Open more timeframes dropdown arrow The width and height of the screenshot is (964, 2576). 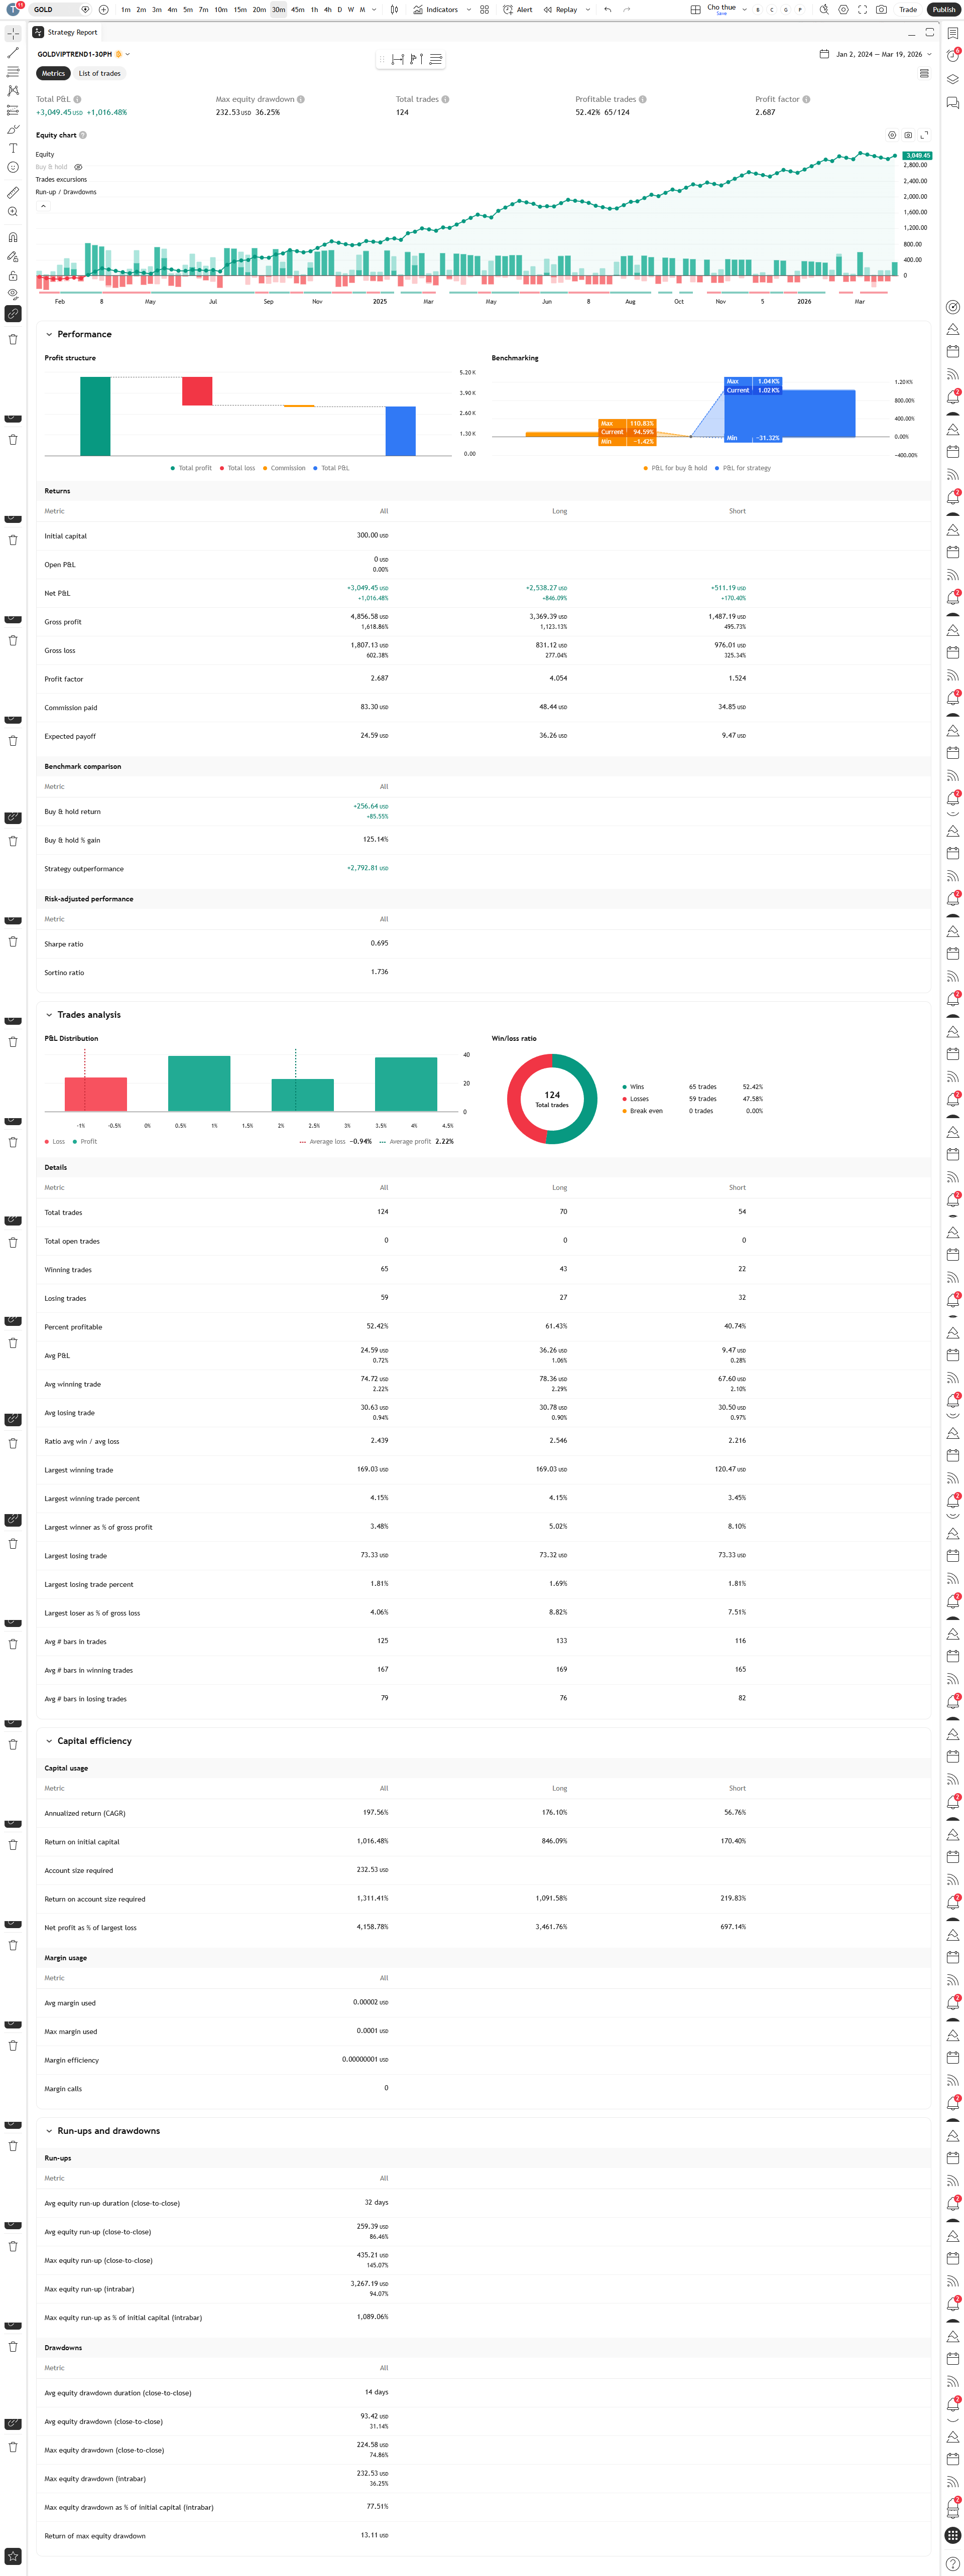click(x=375, y=10)
